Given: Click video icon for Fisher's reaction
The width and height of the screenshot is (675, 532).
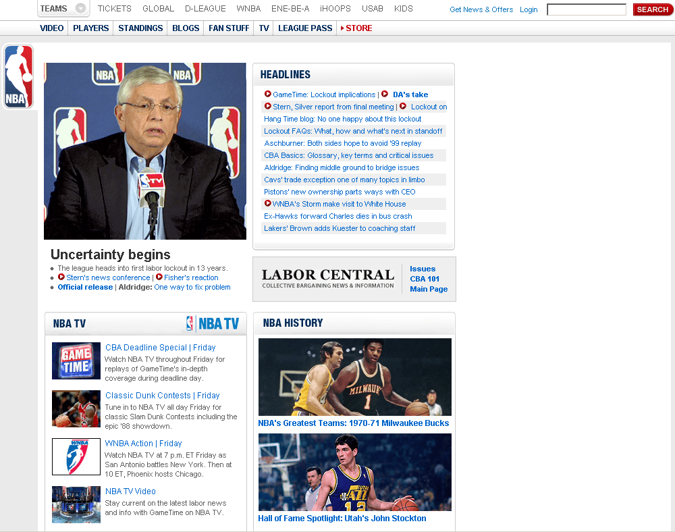Looking at the screenshot, I should 159,277.
